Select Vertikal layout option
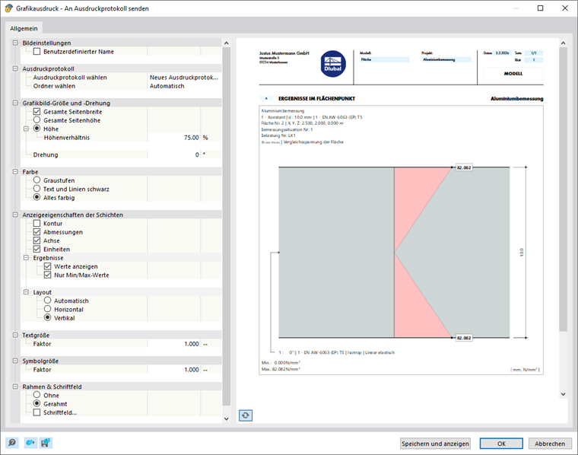This screenshot has width=578, height=455. point(48,317)
